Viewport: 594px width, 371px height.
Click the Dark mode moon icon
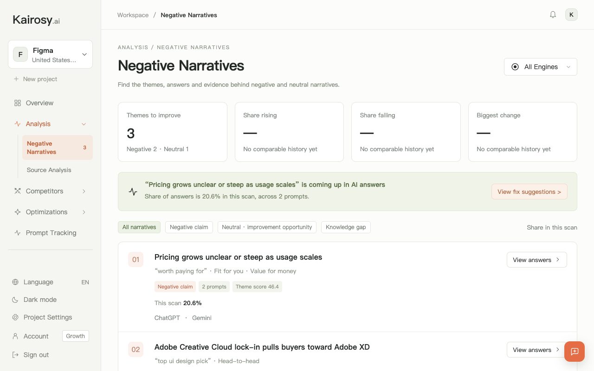pyautogui.click(x=15, y=300)
